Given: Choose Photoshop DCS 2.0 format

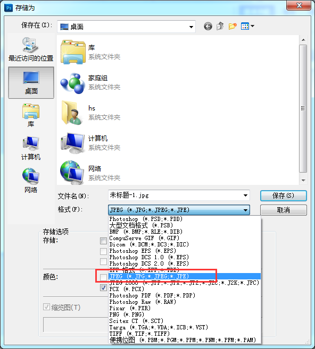Looking at the screenshot, I should click(x=185, y=263).
